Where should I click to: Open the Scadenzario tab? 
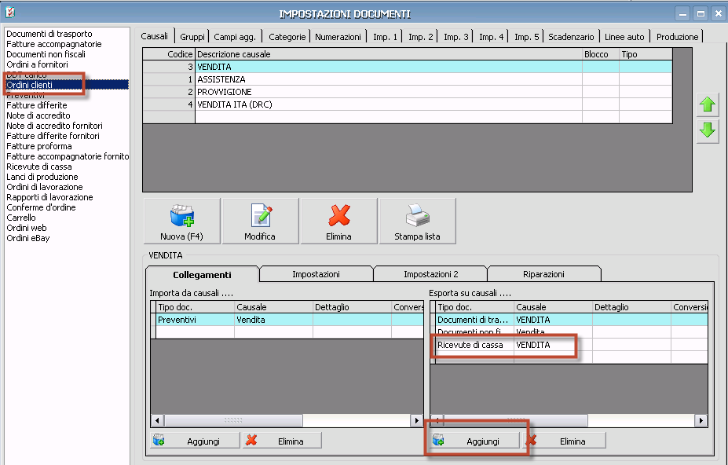(571, 37)
